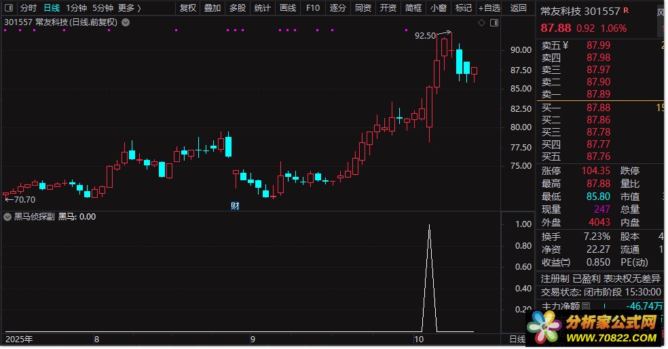Toggle the side panel layout icon
668x349 pixels.
(x=494, y=22)
